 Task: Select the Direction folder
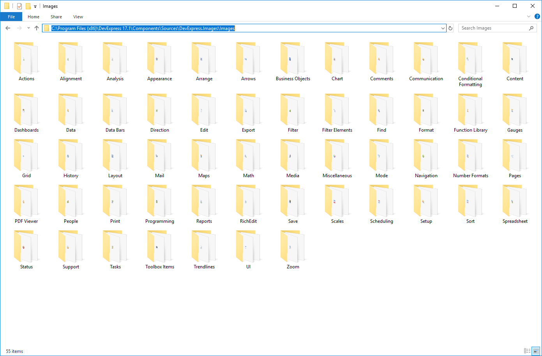click(x=160, y=113)
